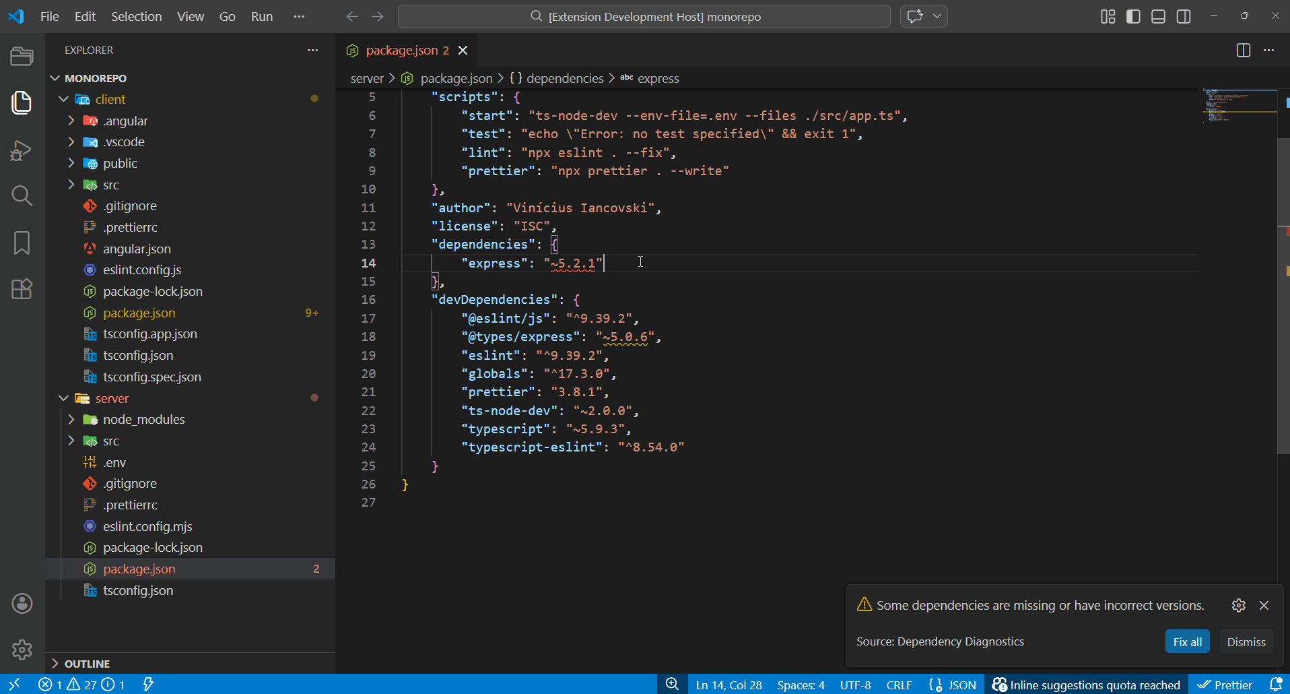1290x694 pixels.
Task: Open the folders icon at top of activity bar
Action: (x=22, y=57)
